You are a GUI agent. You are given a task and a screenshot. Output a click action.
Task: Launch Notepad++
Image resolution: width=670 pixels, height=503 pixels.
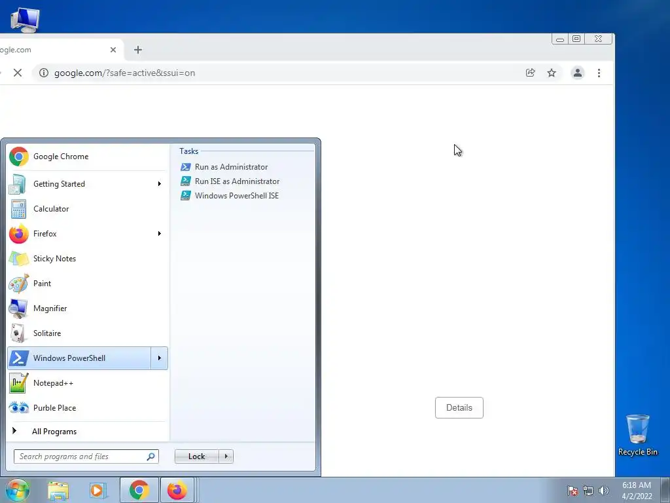87,382
